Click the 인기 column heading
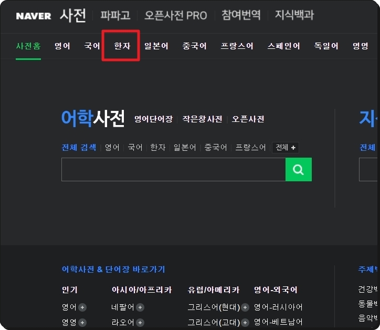Viewport: 380px width, 330px height. pyautogui.click(x=70, y=290)
